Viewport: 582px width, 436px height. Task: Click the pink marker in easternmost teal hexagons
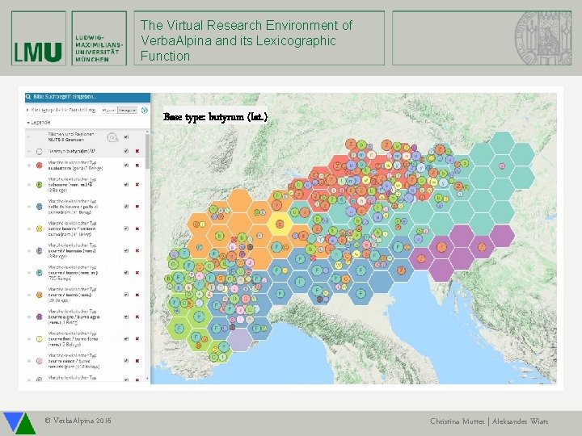[x=502, y=166]
